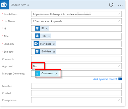Open the info icon on Update item 4
Image resolution: width=128 pixels, height=109 pixels.
[x=111, y=5]
